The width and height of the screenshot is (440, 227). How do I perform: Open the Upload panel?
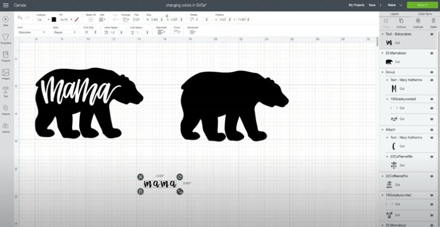(5, 127)
